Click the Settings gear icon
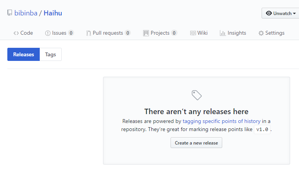 tap(261, 33)
